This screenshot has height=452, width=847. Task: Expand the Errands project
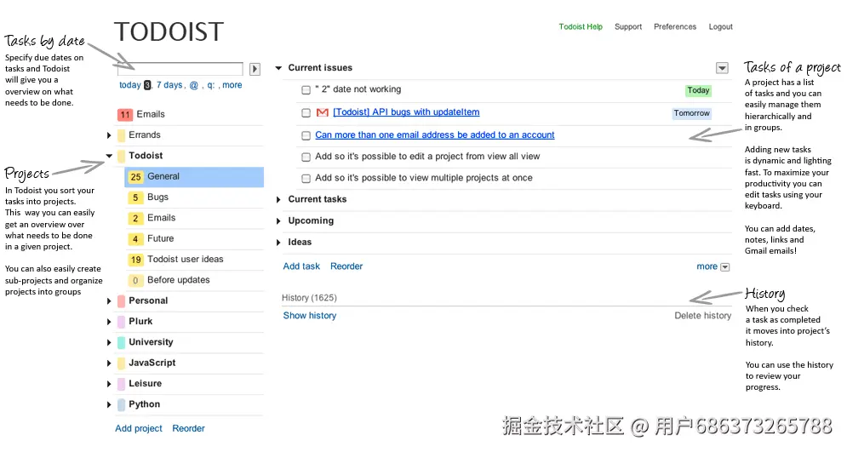109,135
